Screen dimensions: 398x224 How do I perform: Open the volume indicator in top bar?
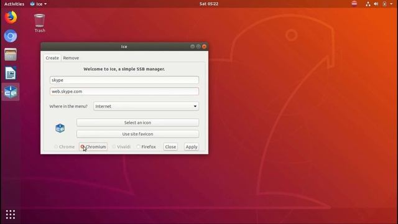[x=376, y=4]
